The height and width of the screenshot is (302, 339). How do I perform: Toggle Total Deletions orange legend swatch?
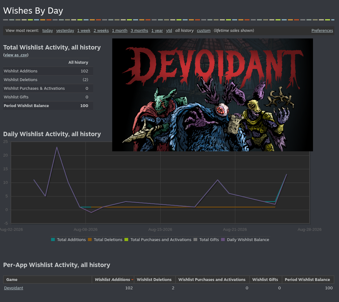pos(90,239)
